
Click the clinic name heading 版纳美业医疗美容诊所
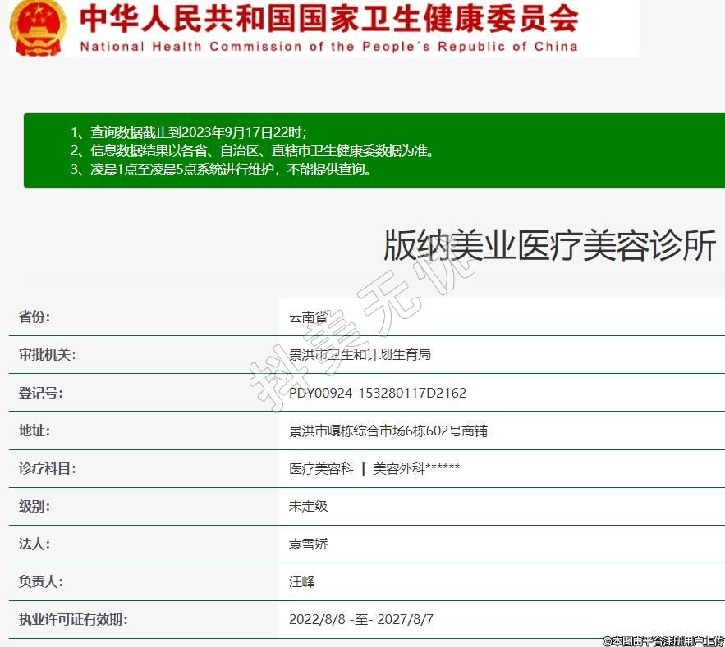tap(549, 246)
